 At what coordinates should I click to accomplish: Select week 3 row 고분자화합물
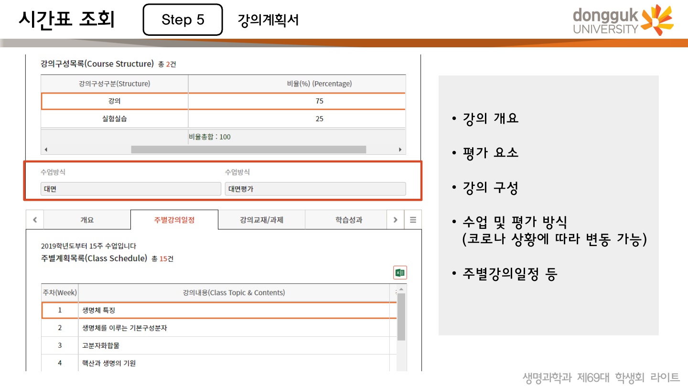(x=219, y=345)
